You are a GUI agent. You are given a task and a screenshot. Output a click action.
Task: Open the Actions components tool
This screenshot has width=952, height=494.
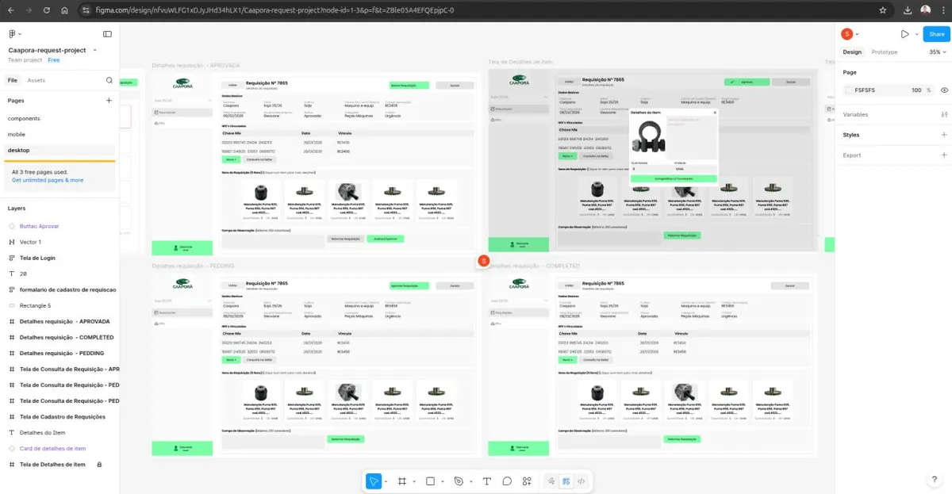[527, 481]
